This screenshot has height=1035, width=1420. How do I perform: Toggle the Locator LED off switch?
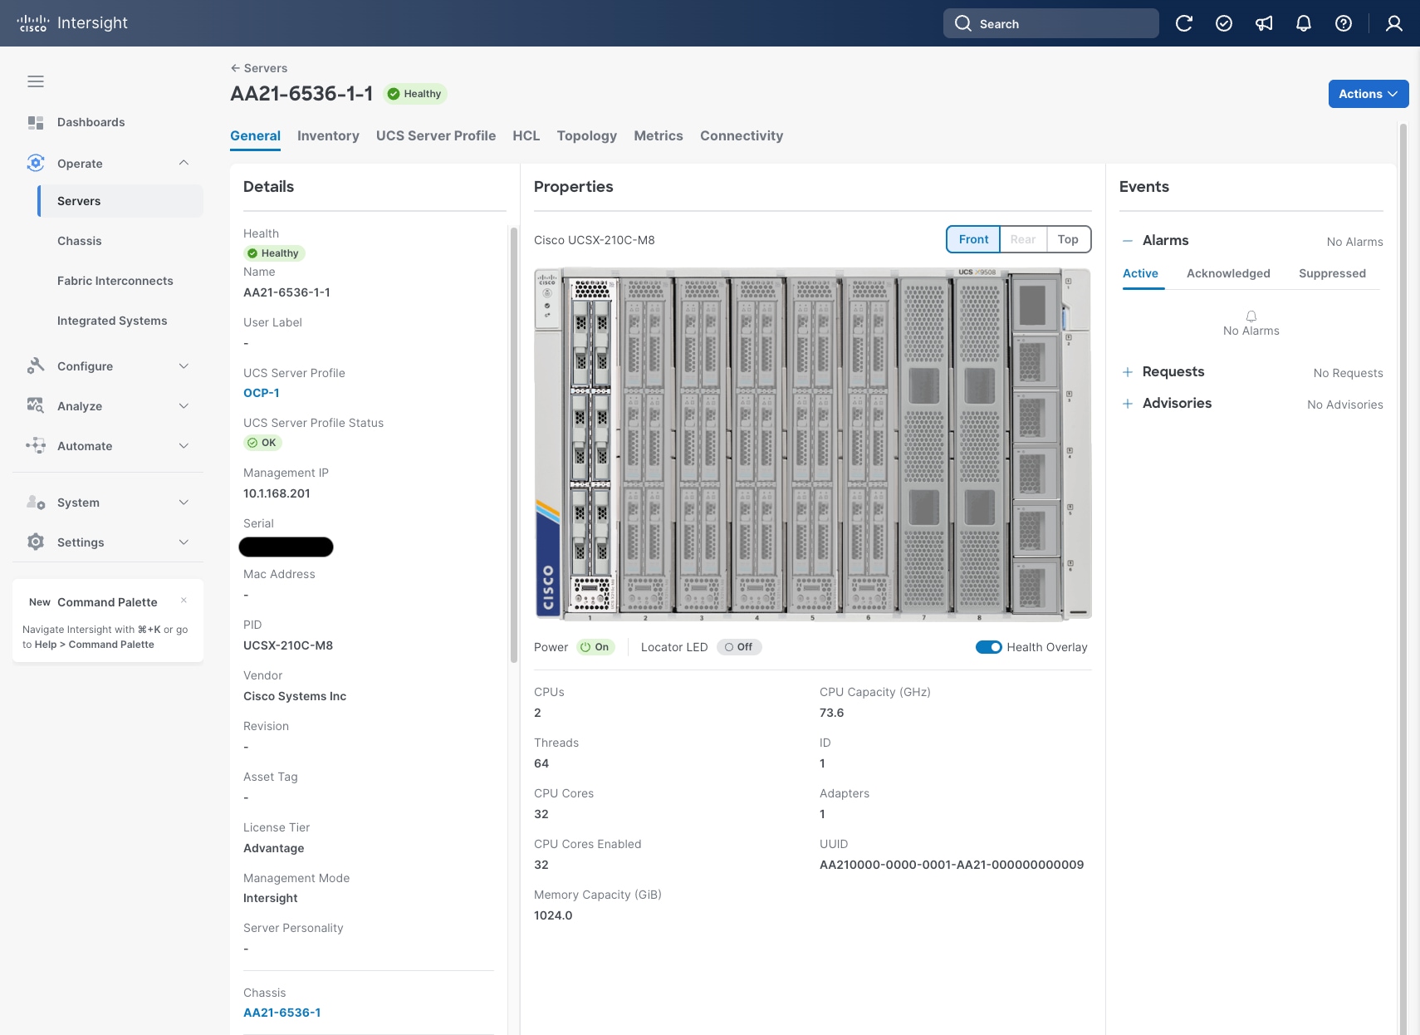coord(738,646)
